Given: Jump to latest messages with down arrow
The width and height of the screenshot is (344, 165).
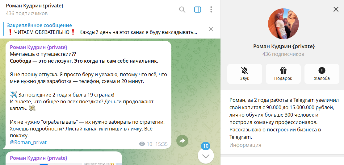Looking at the screenshot, I should coord(206,156).
